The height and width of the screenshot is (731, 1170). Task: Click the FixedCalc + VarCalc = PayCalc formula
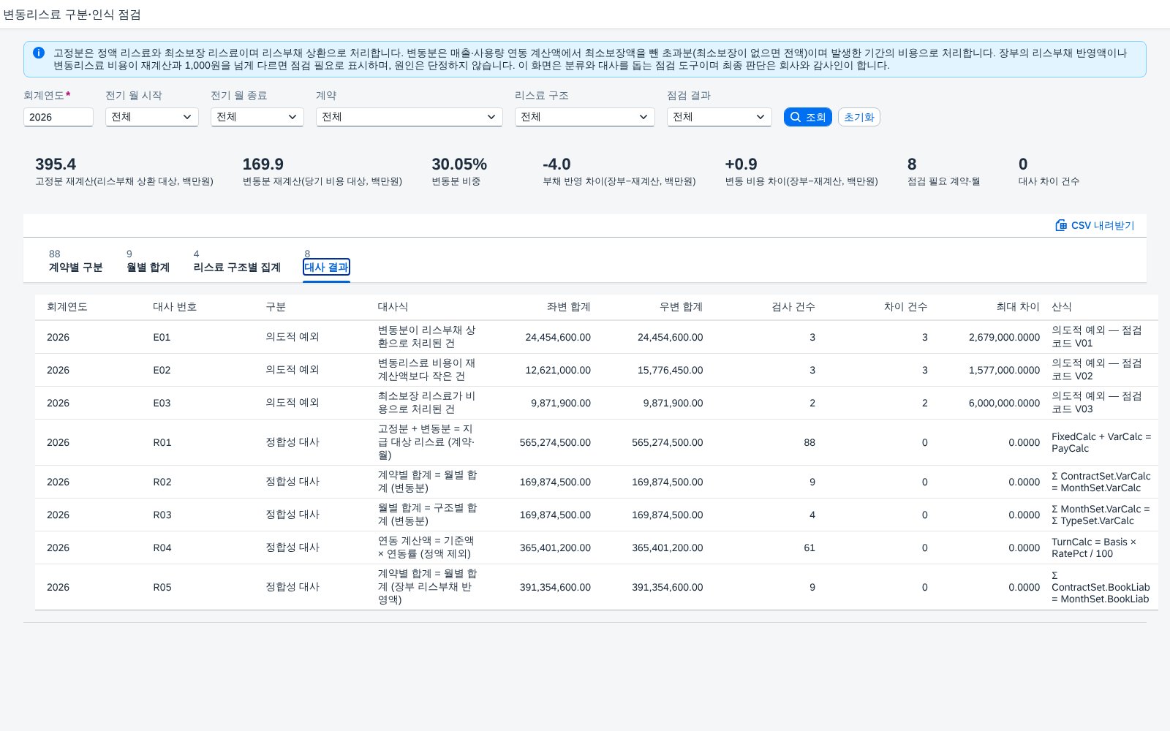(x=1101, y=442)
